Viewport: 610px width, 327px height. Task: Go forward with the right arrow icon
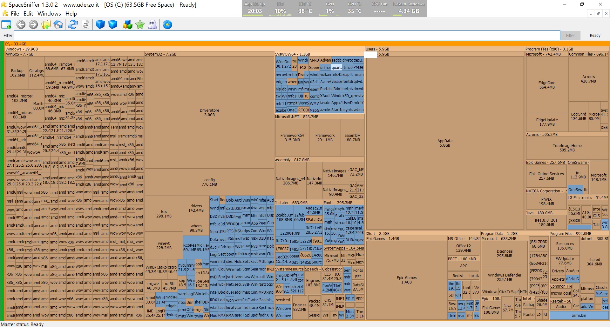click(33, 24)
